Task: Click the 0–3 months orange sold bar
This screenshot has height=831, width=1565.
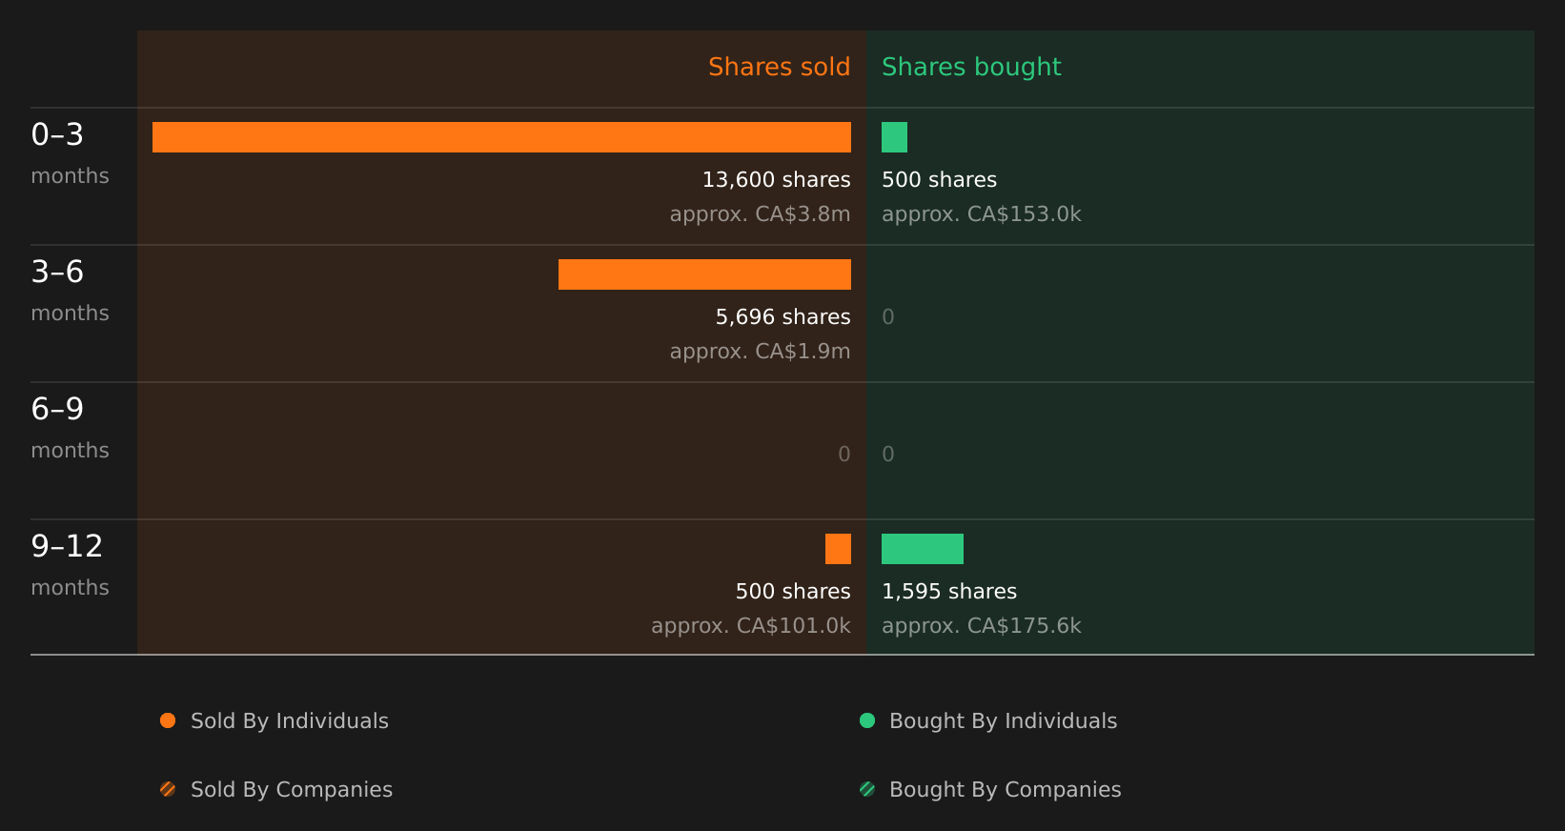Action: pyautogui.click(x=501, y=137)
